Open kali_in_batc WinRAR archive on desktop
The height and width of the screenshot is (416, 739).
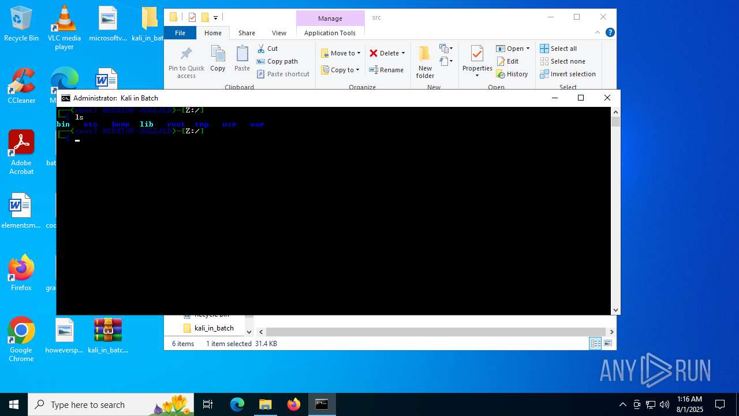(x=108, y=336)
